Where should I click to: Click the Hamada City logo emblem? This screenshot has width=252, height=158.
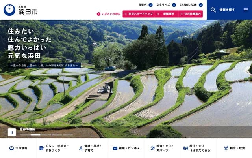(9, 10)
